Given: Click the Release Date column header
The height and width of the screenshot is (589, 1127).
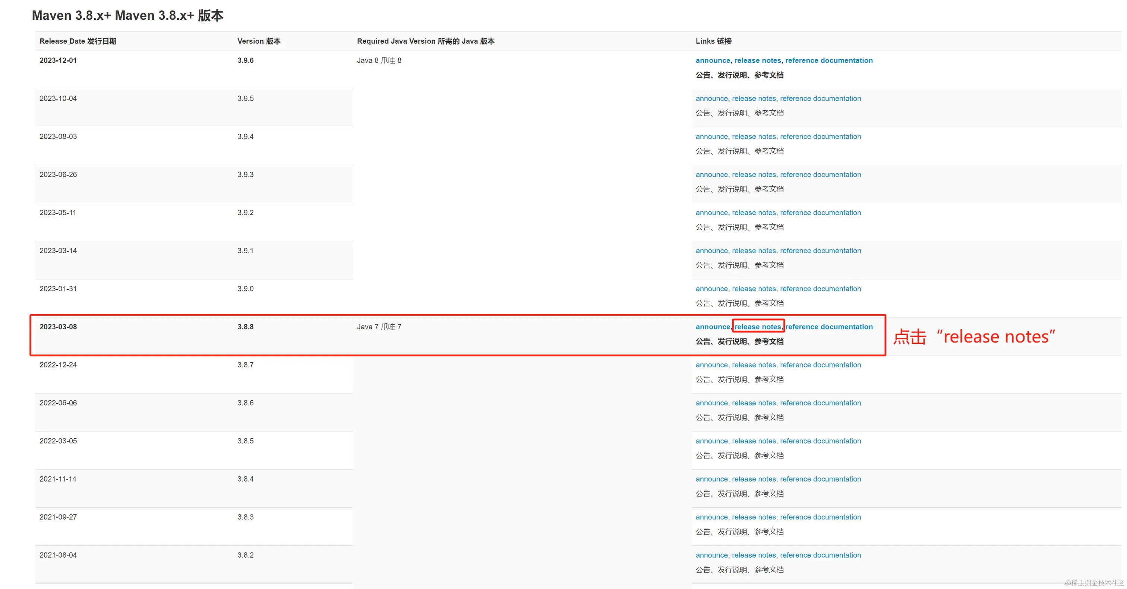Looking at the screenshot, I should (x=78, y=41).
